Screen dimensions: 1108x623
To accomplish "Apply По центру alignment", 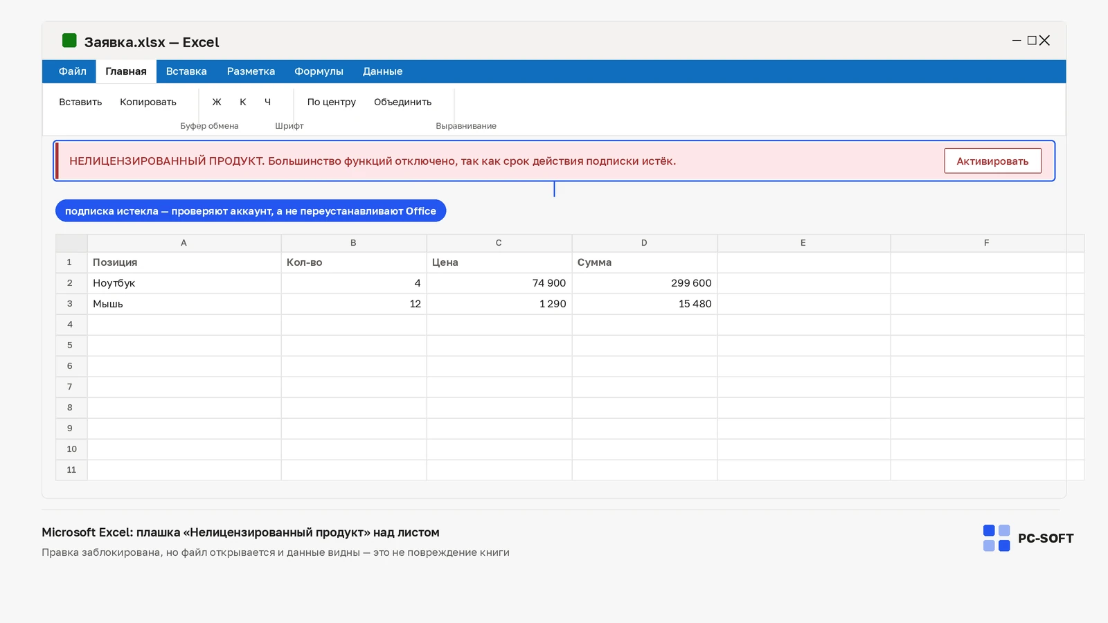I will (332, 102).
